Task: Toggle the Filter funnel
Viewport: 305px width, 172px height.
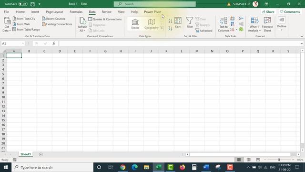Action: click(190, 23)
